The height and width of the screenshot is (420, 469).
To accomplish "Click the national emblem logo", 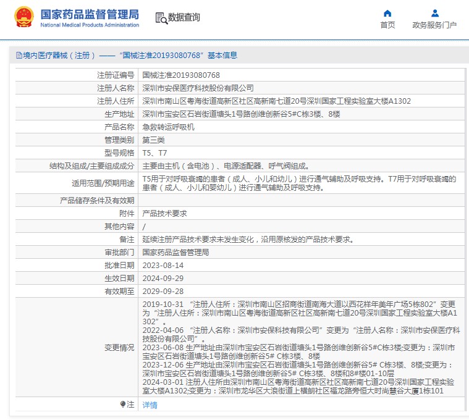I will coord(23,17).
